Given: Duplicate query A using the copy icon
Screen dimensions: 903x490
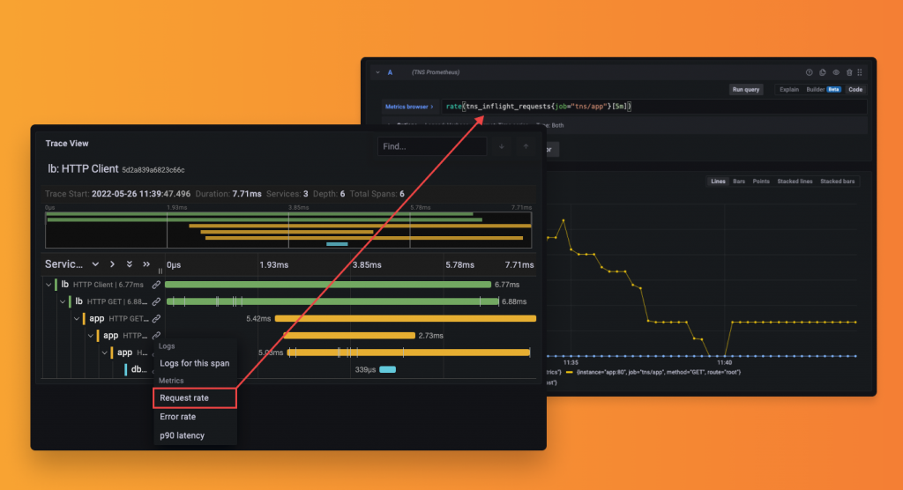Looking at the screenshot, I should [823, 72].
